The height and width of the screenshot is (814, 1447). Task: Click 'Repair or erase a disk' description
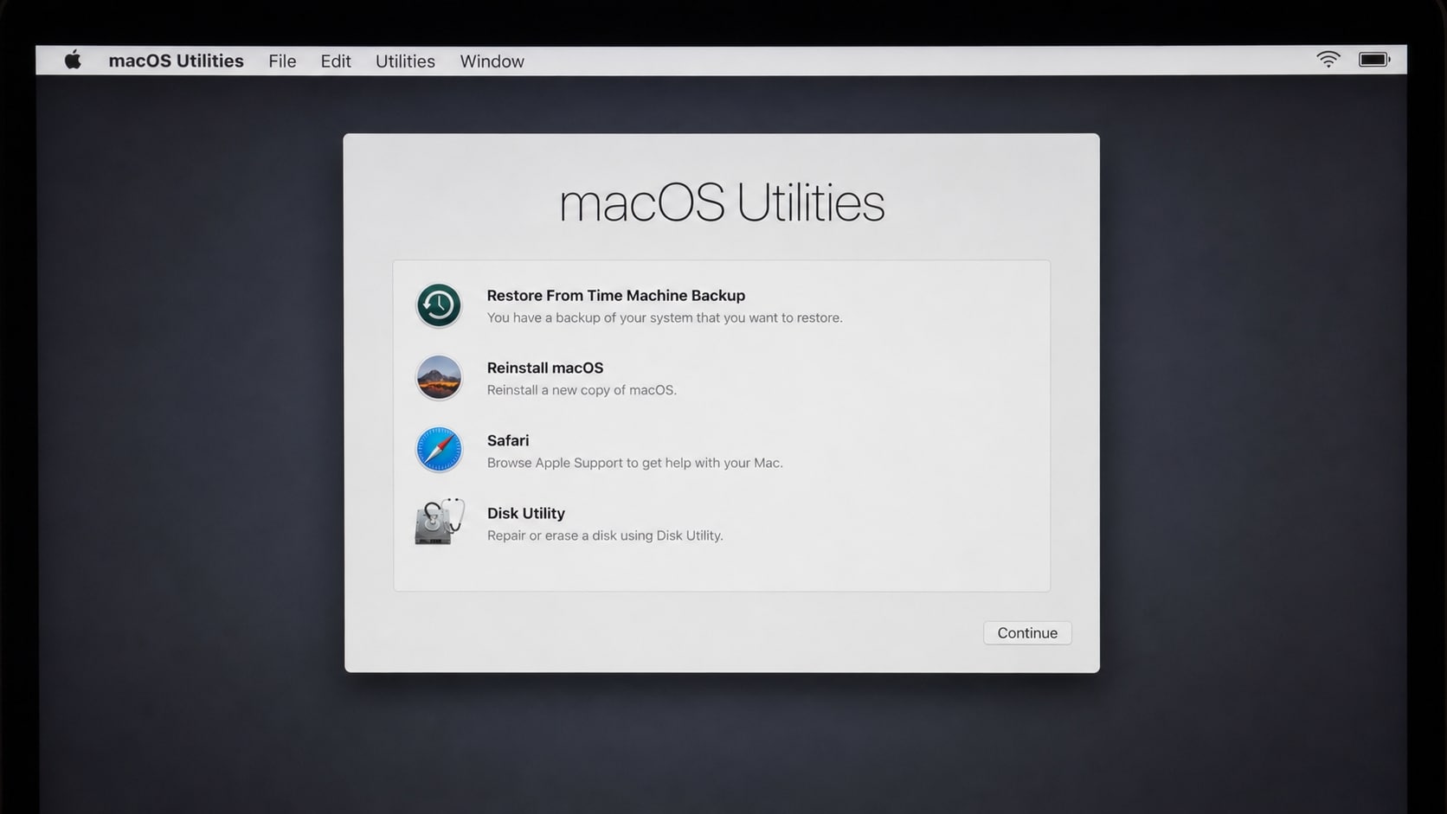click(x=605, y=535)
